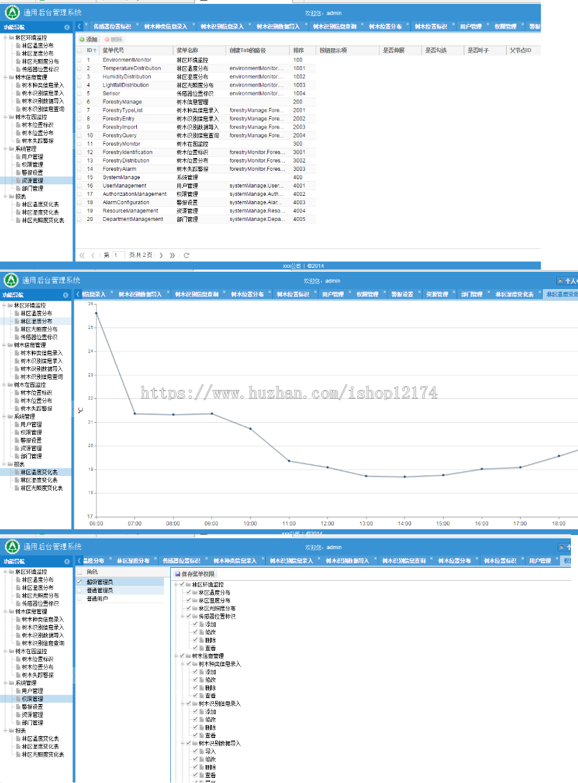The height and width of the screenshot is (783, 578).
Task: Select all rows via the grid header checkbox
Action: pyautogui.click(x=80, y=50)
